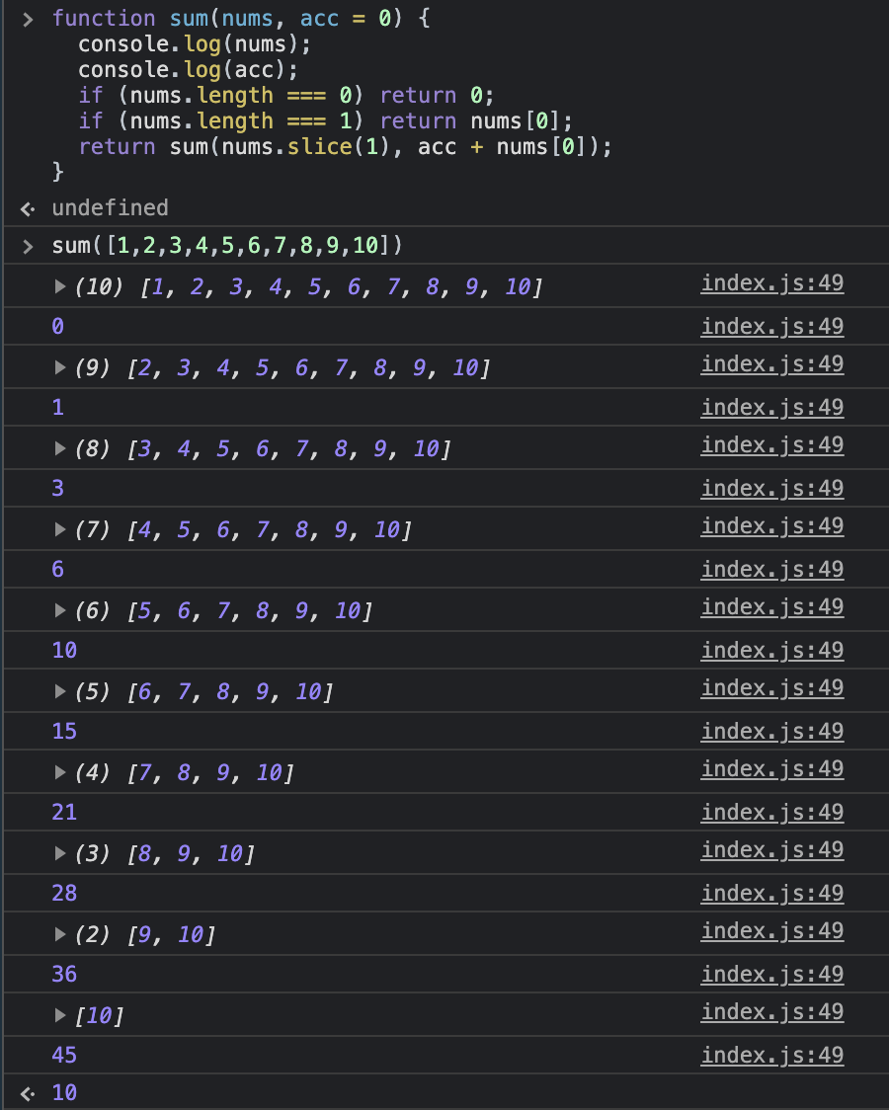Expand the (10) [1, 2, 3...] array entry
Image resolution: width=889 pixels, height=1110 pixels.
click(x=60, y=286)
